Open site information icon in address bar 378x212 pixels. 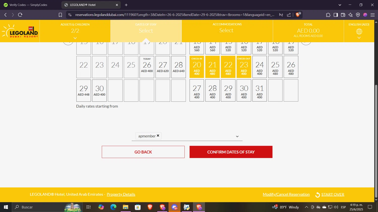pyautogui.click(x=70, y=15)
